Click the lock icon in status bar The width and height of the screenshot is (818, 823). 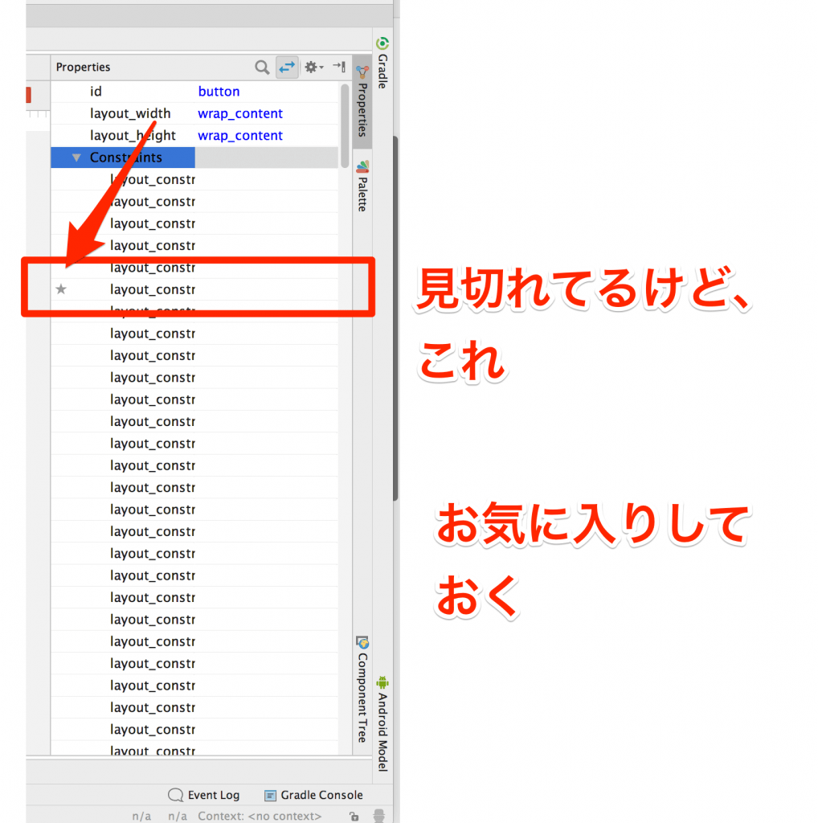pos(354,817)
